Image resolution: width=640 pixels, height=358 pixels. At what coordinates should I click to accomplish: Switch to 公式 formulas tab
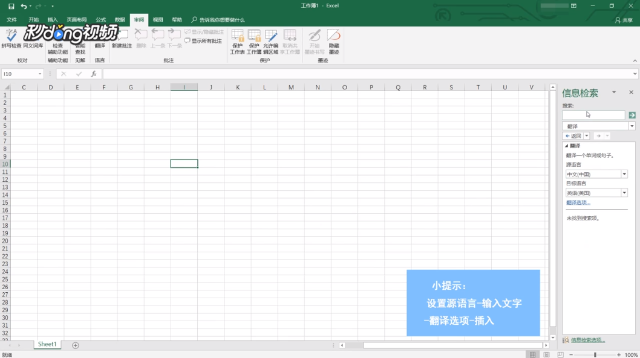tap(101, 20)
